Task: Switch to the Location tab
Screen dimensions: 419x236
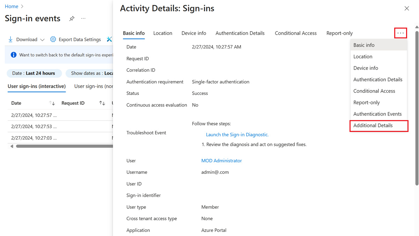Action: [x=163, y=33]
